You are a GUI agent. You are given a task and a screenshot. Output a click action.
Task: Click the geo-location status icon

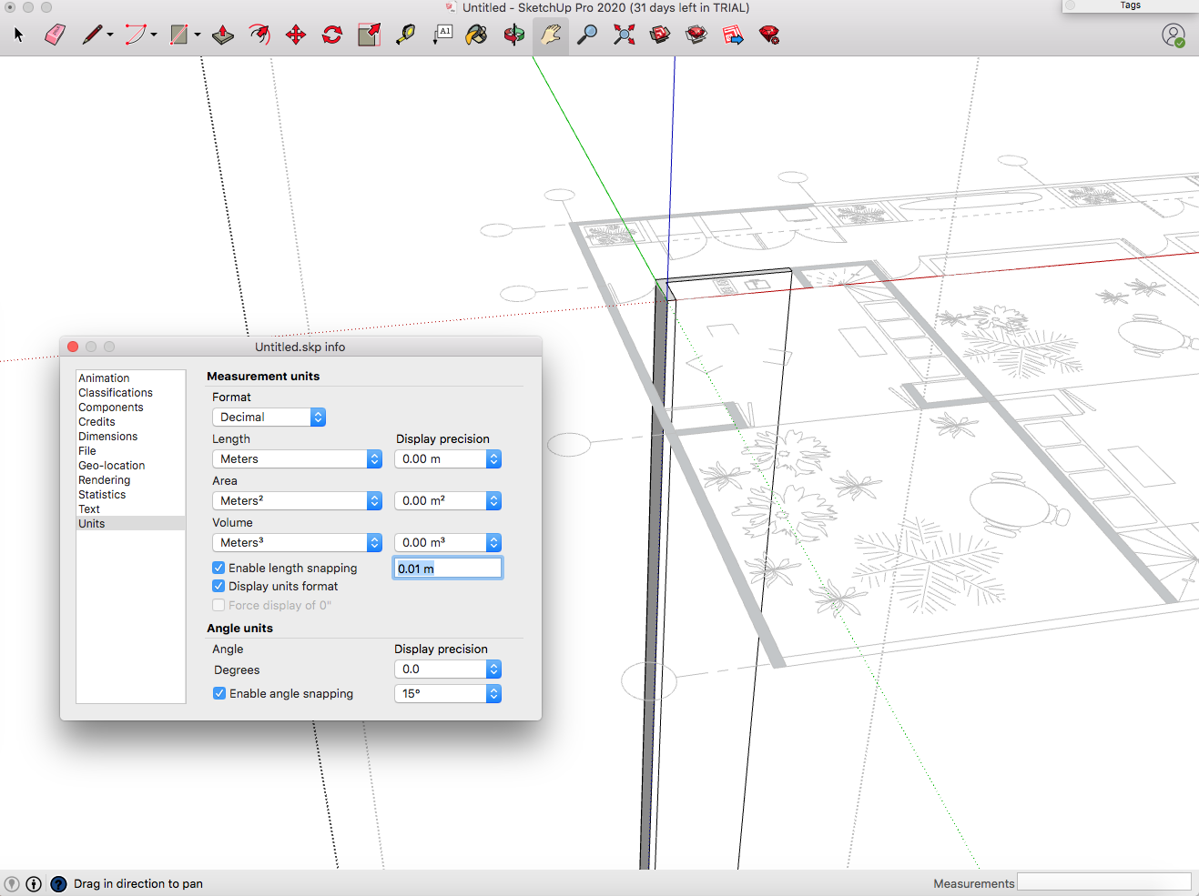[12, 884]
